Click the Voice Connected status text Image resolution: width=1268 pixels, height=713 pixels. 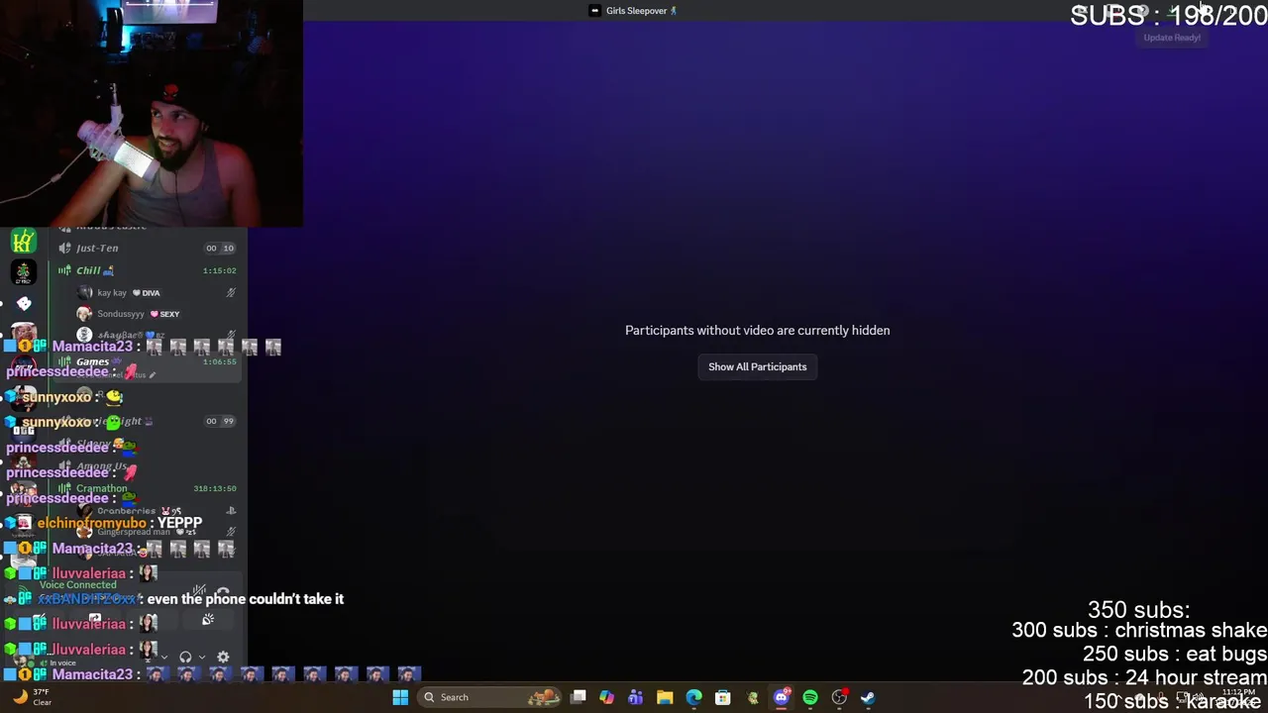click(78, 585)
